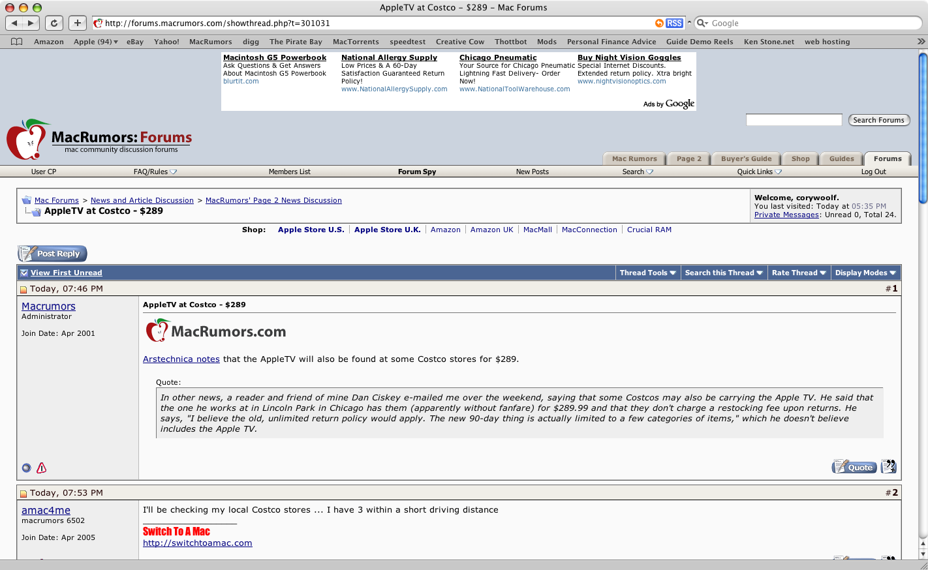Open The Pirate Bay bookmark

[x=296, y=42]
